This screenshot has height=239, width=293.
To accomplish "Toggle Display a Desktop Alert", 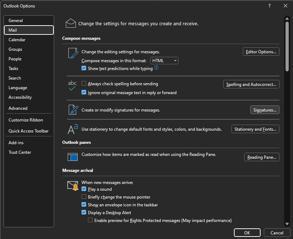I will coord(84,212).
